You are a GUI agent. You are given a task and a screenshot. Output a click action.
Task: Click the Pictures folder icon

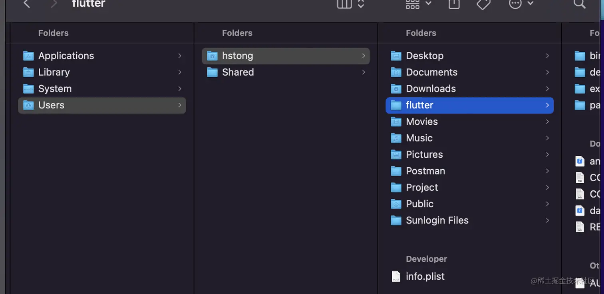(x=396, y=155)
